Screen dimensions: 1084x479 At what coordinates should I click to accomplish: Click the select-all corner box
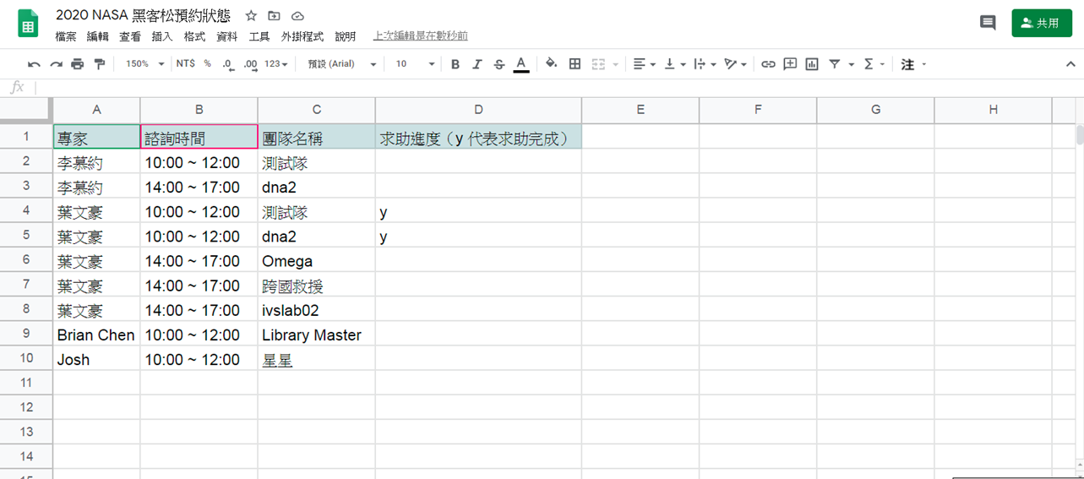pos(26,110)
